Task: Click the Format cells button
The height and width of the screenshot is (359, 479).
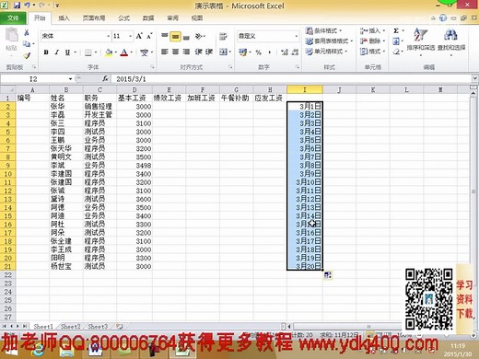Action: pyautogui.click(x=373, y=52)
